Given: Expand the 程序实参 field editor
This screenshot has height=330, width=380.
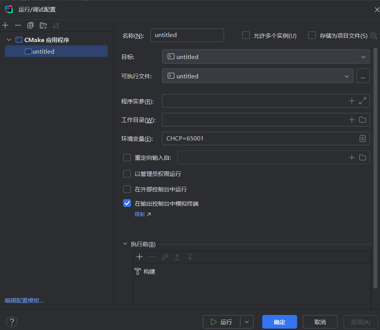Looking at the screenshot, I should pyautogui.click(x=362, y=101).
